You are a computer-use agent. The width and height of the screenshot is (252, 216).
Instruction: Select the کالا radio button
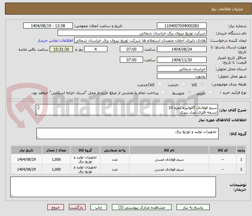tap(202, 84)
